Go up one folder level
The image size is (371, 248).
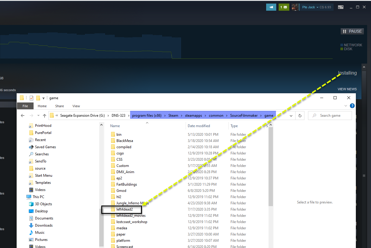click(x=45, y=116)
